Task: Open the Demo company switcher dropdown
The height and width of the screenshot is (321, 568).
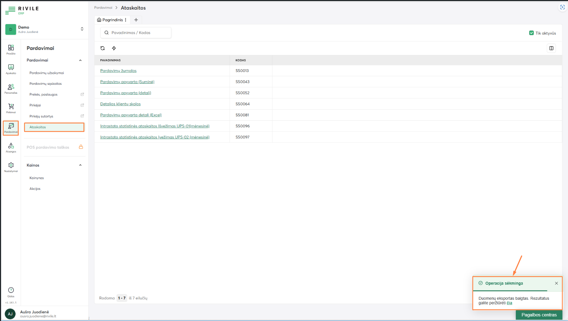Action: [x=82, y=29]
